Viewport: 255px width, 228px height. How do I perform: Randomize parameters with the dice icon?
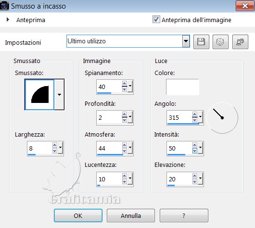[x=220, y=42]
